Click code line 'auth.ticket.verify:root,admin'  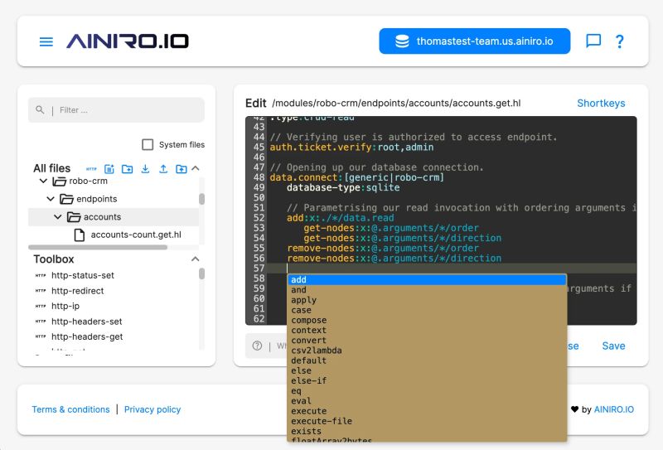[351, 148]
